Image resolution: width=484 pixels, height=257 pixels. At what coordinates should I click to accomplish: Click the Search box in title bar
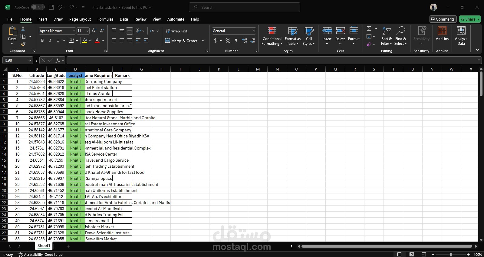pyautogui.click(x=245, y=7)
